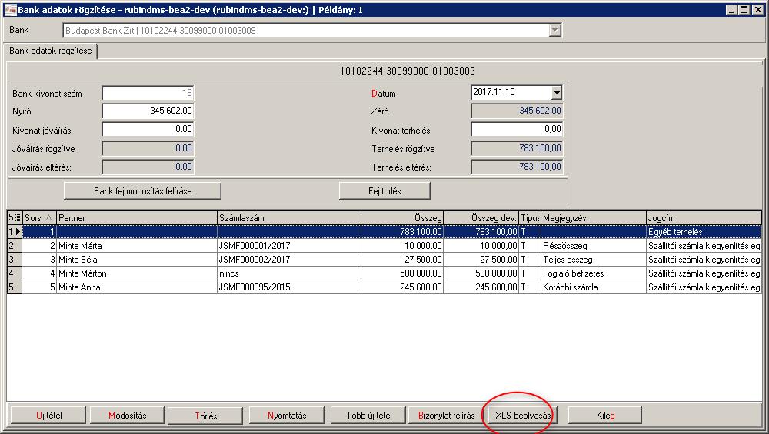769x434 pixels.
Task: Add a new item with Új tétel
Action: click(x=48, y=416)
